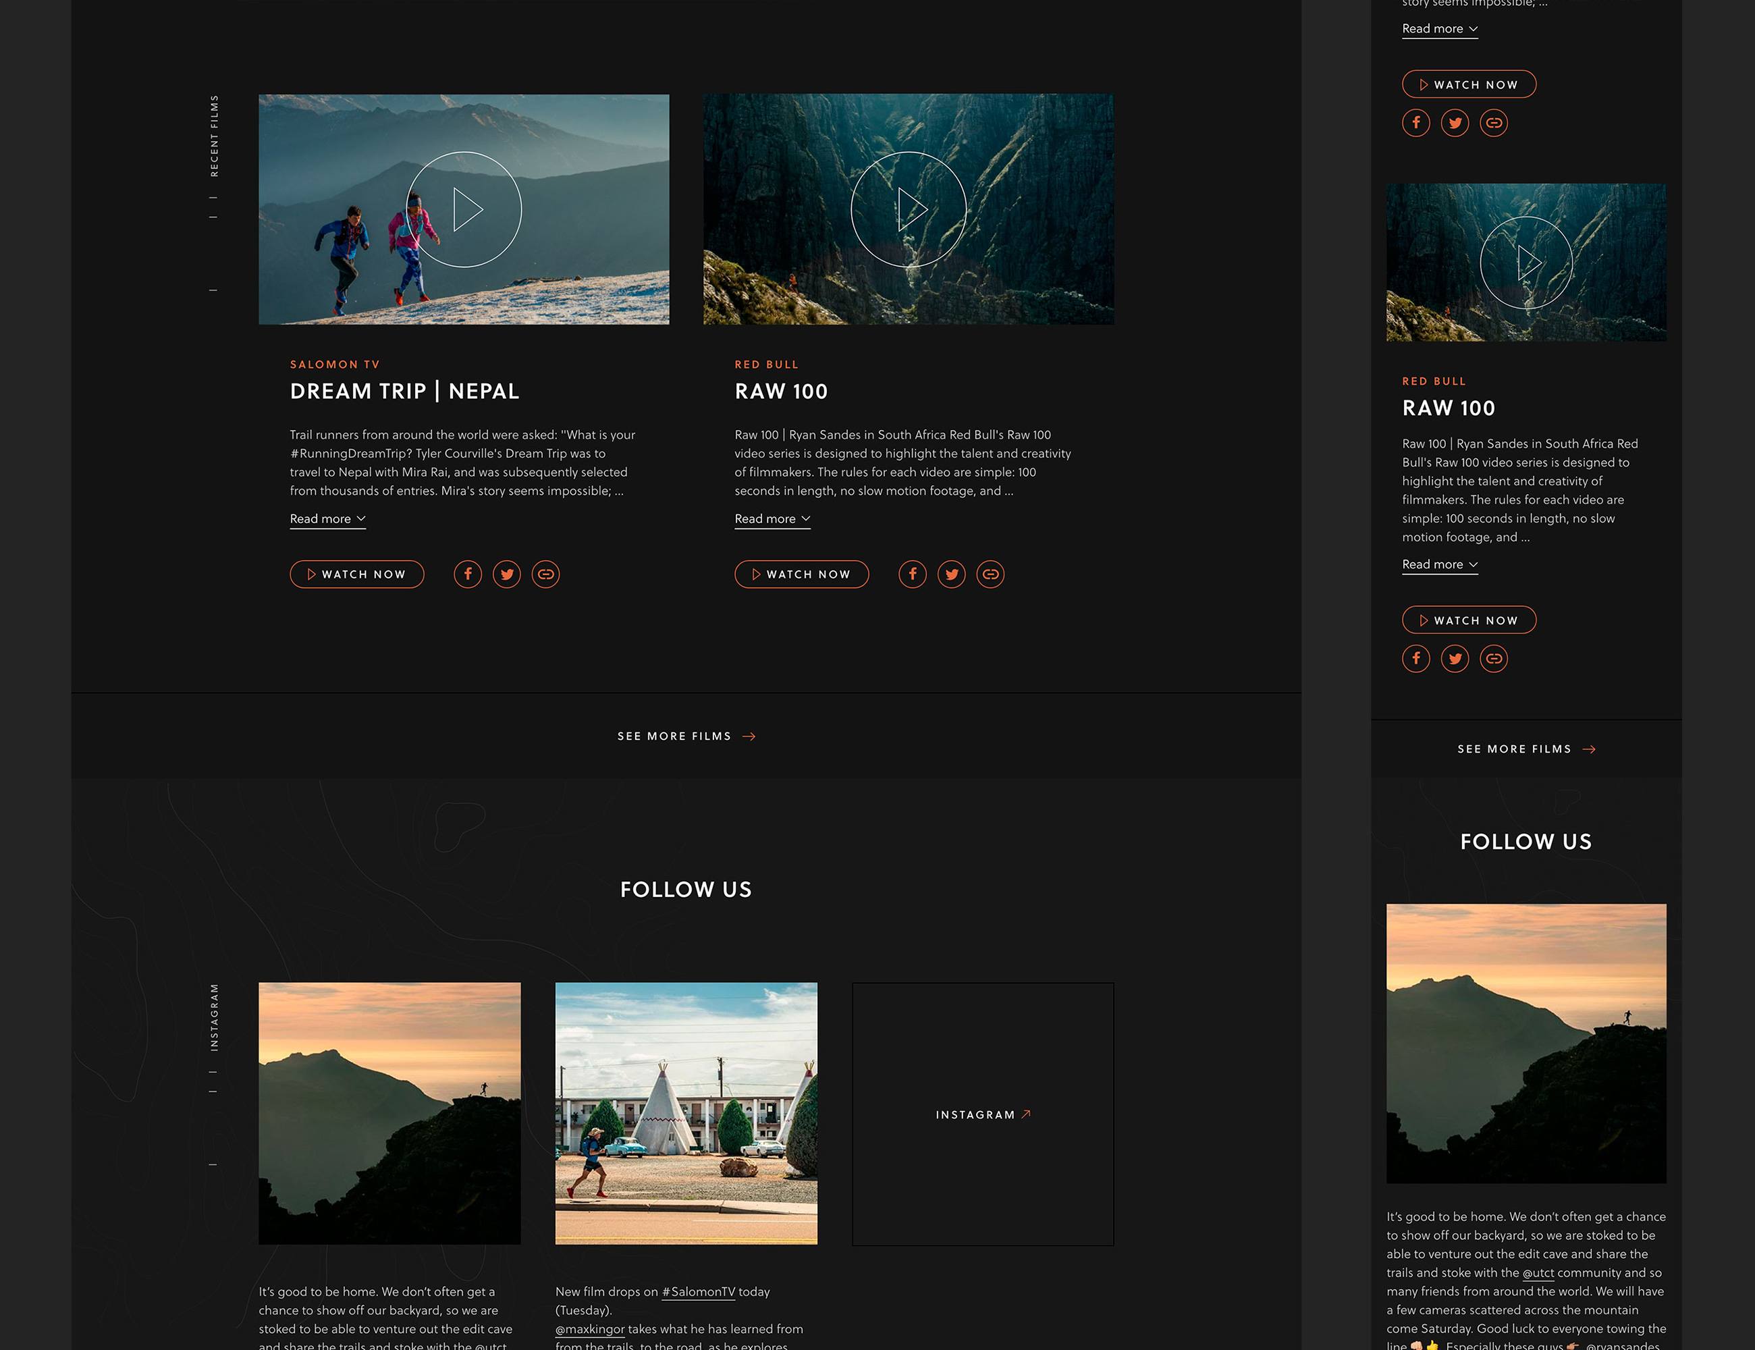Viewport: 1755px width, 1350px height.
Task: Click the Salomon TV label
Action: coord(335,364)
